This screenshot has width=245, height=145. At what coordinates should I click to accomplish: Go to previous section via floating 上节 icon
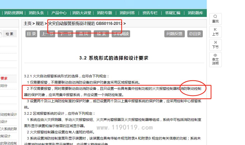(215, 32)
